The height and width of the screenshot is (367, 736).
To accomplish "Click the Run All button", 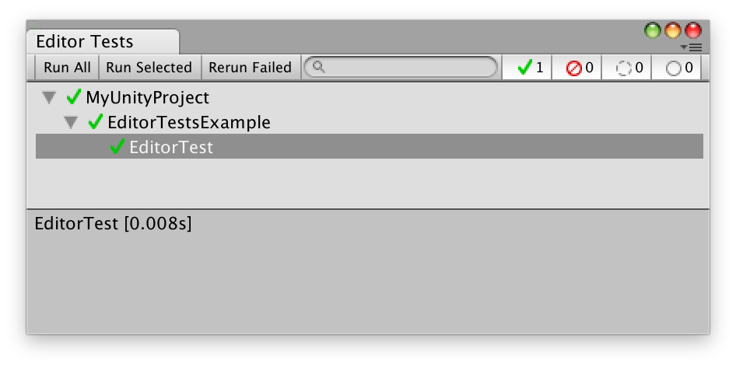I will coord(68,68).
